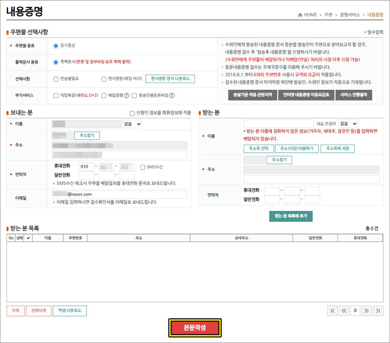This screenshot has height=343, width=390.
Task: Click the 삭제 button
Action: pos(15,311)
